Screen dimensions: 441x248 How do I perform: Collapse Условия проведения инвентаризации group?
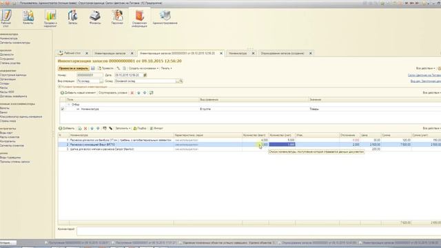point(59,87)
